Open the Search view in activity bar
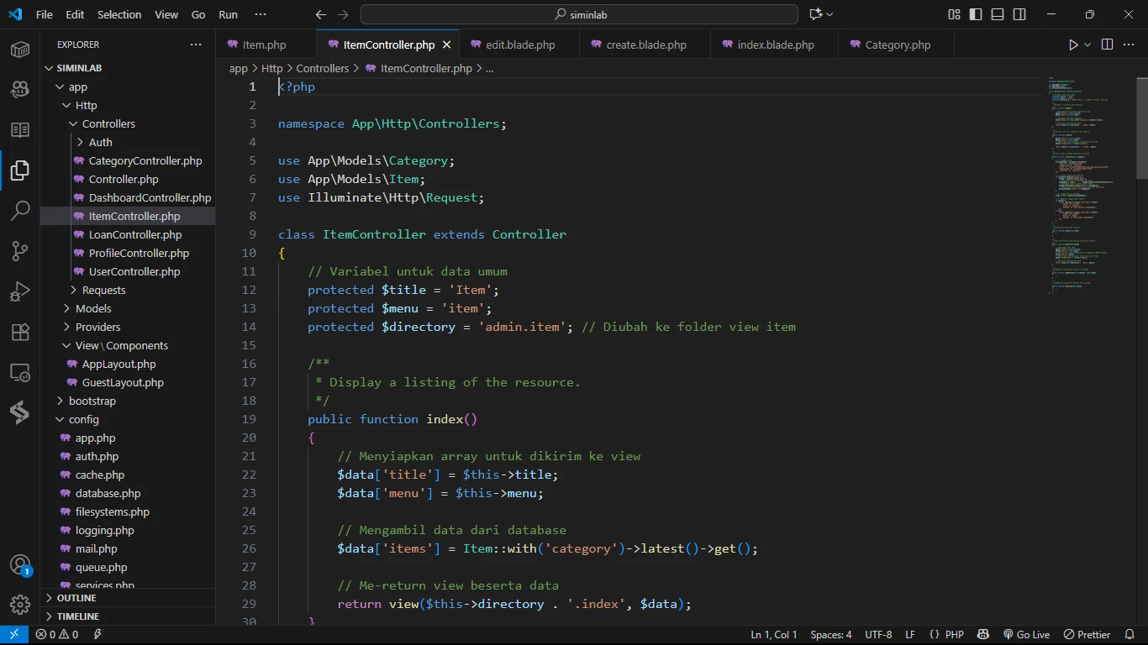 click(x=20, y=211)
